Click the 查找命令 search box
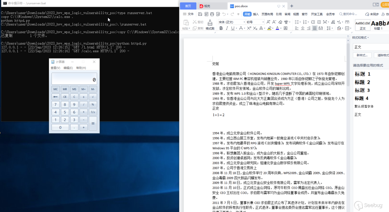Viewport: 389px width, 212px height. pos(348,14)
